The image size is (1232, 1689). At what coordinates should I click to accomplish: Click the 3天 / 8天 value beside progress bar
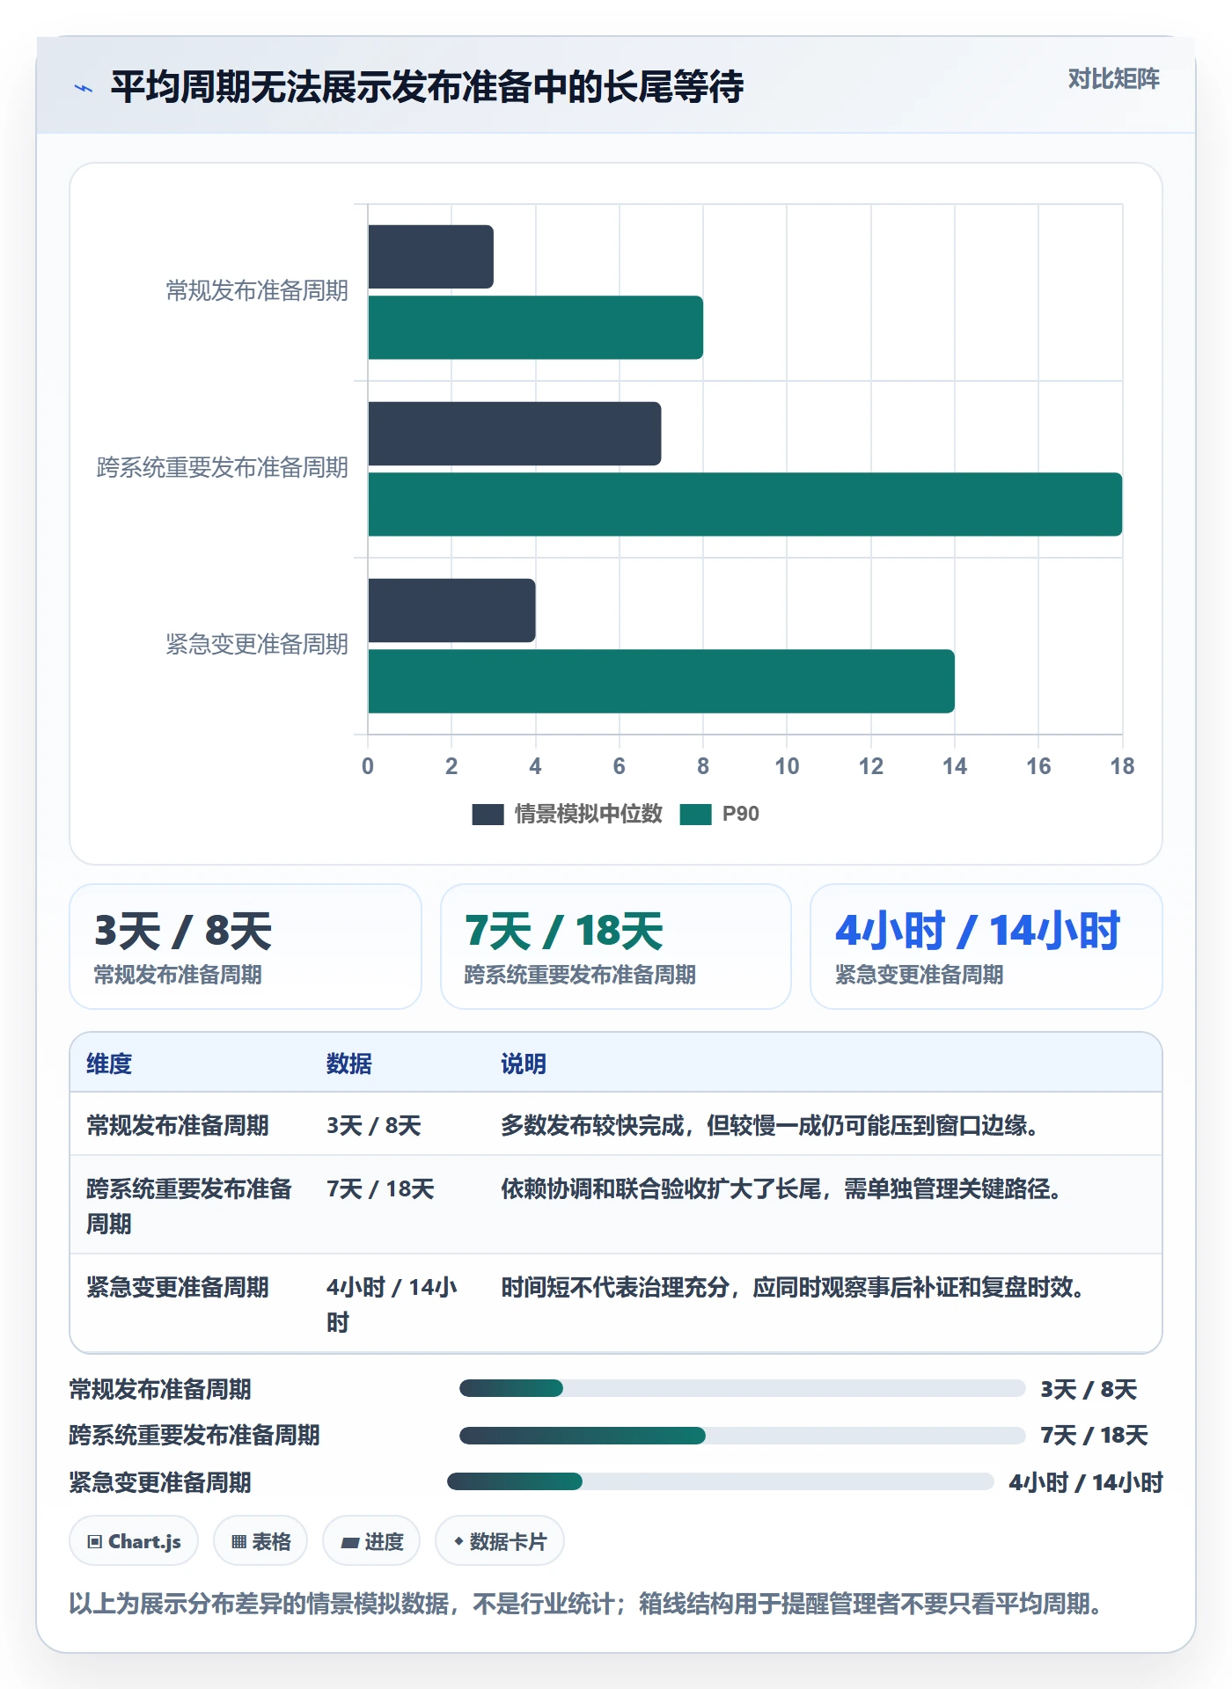tap(1089, 1389)
